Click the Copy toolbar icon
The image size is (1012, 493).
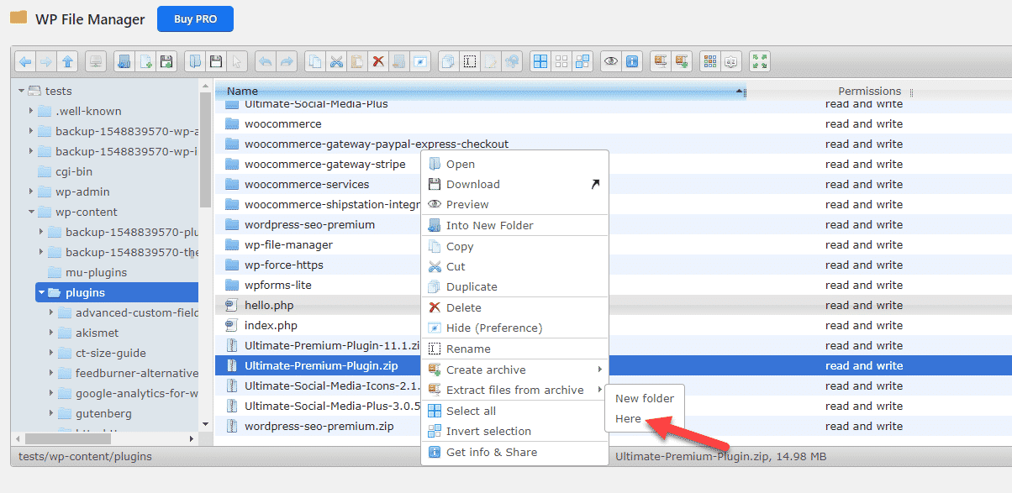click(315, 61)
